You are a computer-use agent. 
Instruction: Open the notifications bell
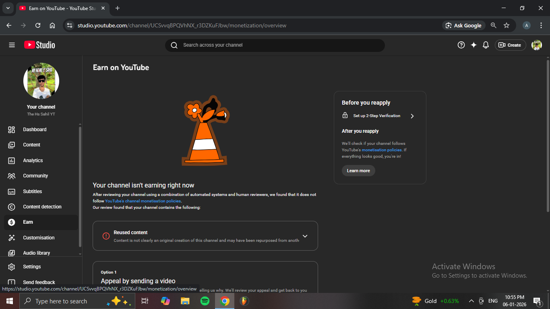(486, 45)
